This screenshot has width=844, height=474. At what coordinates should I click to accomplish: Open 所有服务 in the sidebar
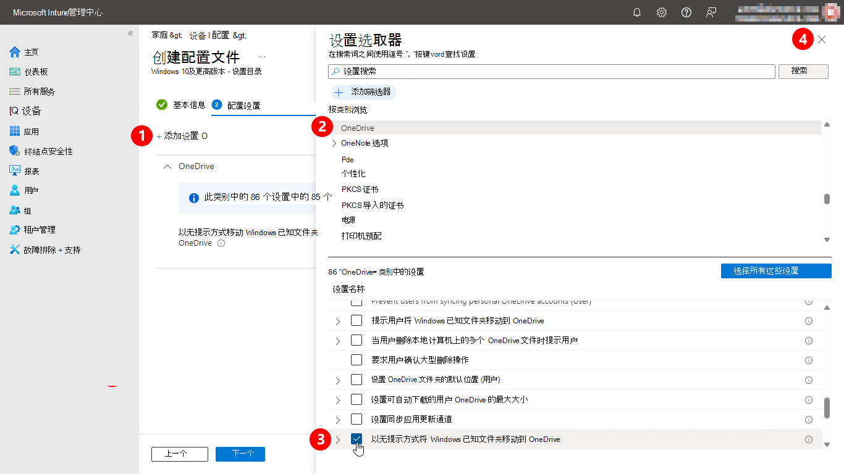(40, 91)
